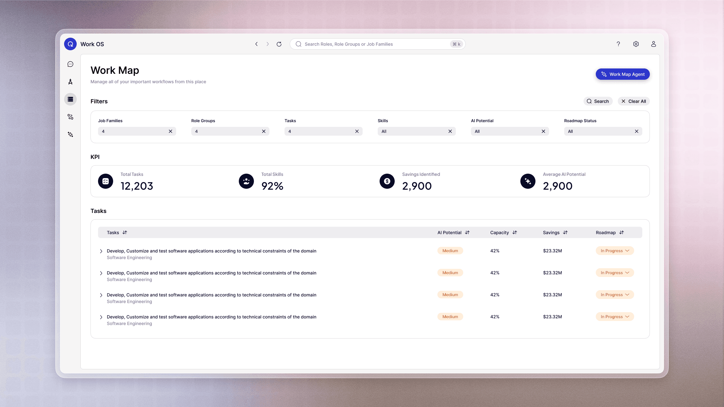This screenshot has height=407, width=724.
Task: Open the sparkle agent sidebar icon
Action: click(70, 134)
